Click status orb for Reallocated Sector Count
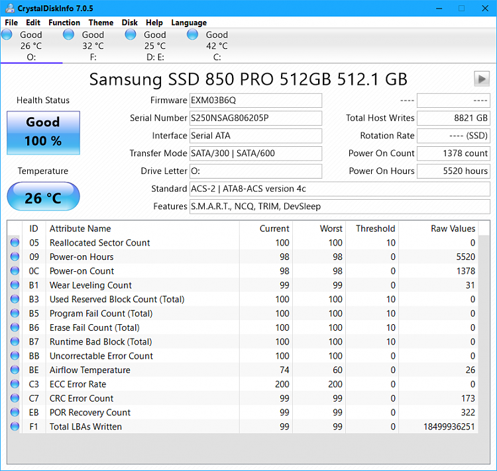 pyautogui.click(x=15, y=243)
